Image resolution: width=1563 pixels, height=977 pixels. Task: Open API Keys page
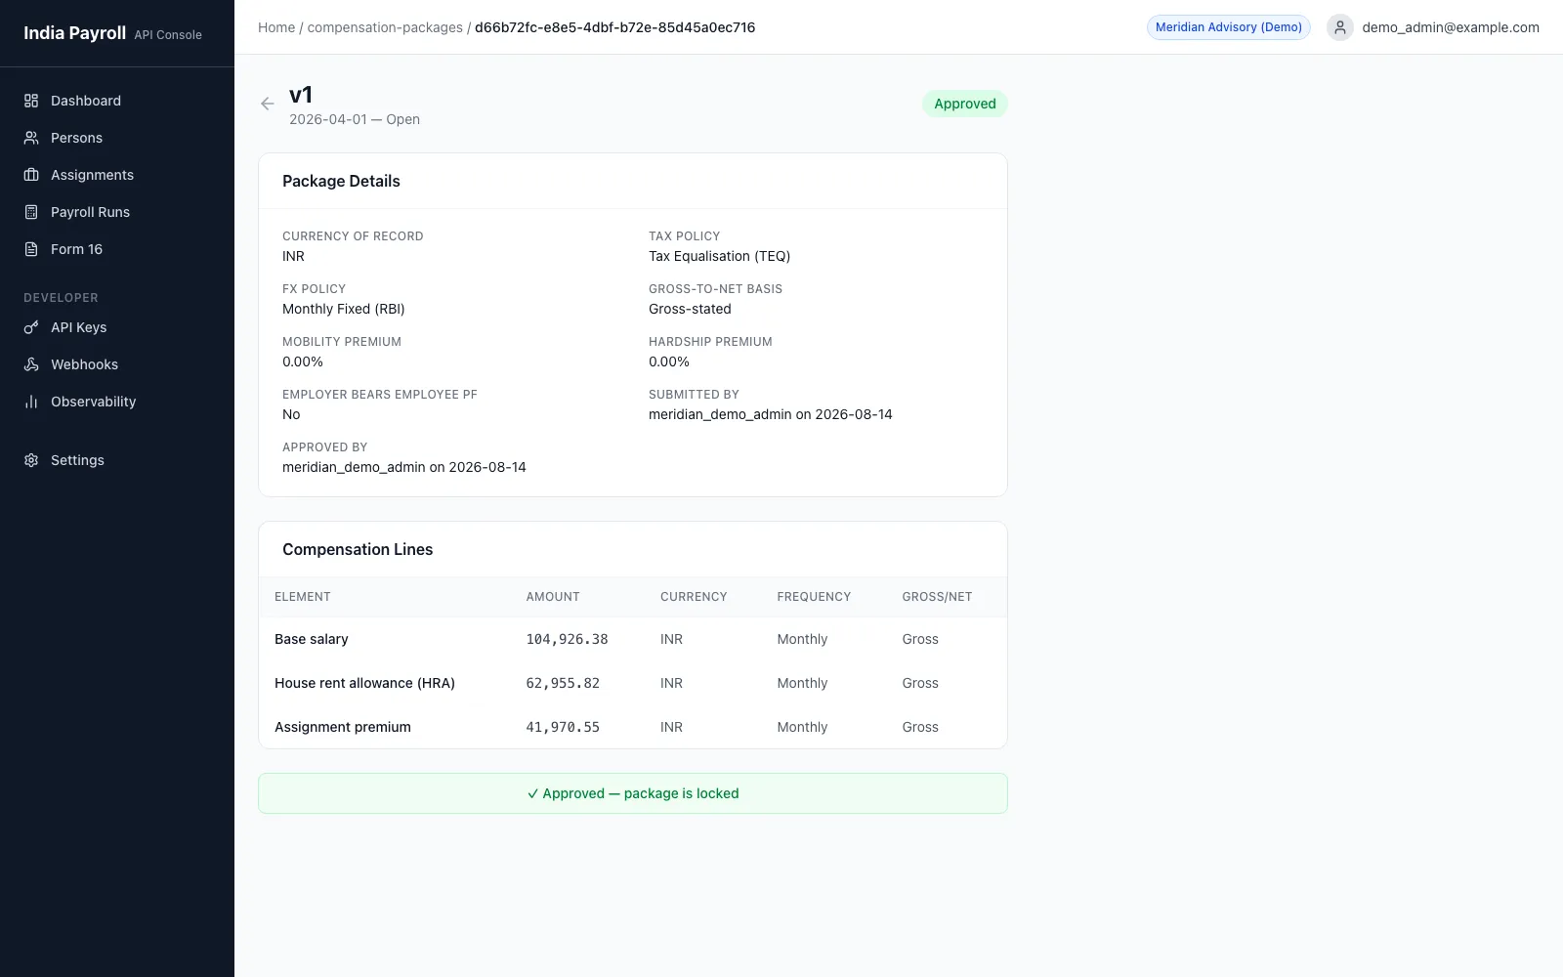click(117, 327)
